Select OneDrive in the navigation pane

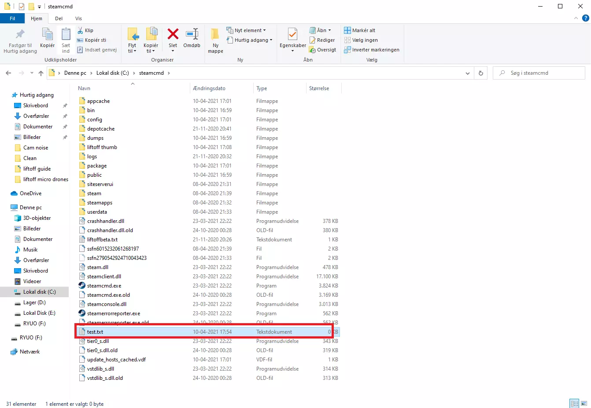point(30,193)
